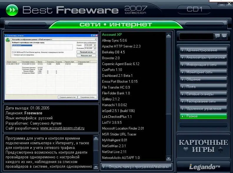Select Browster 2.0
Viewport: 233px width, 173px height.
[111, 58]
